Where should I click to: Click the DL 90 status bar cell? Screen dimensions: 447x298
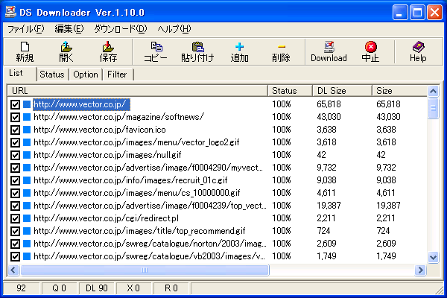tap(97, 288)
